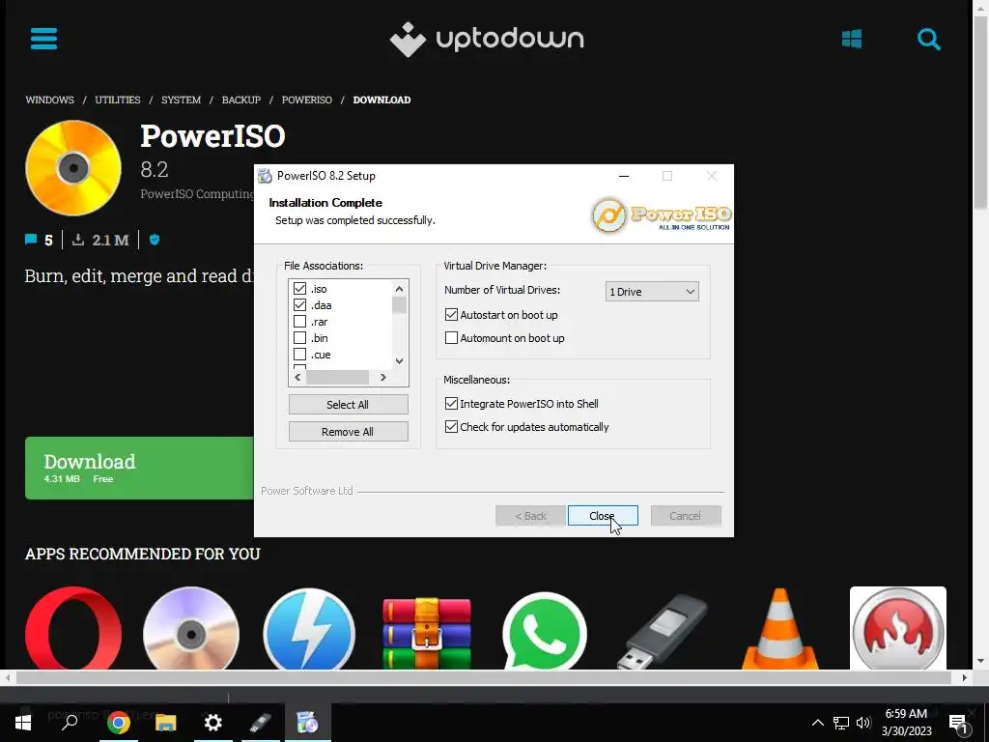Click the browser horizontal scrollbar
This screenshot has height=742, width=989.
[x=484, y=677]
